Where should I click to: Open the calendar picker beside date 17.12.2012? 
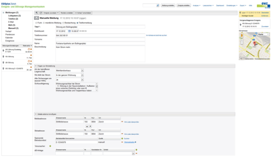(x=69, y=31)
